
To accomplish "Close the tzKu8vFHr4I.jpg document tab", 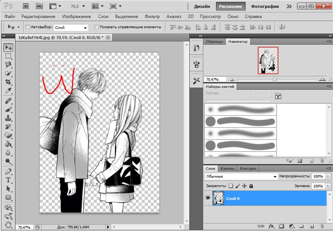I will pyautogui.click(x=108, y=38).
